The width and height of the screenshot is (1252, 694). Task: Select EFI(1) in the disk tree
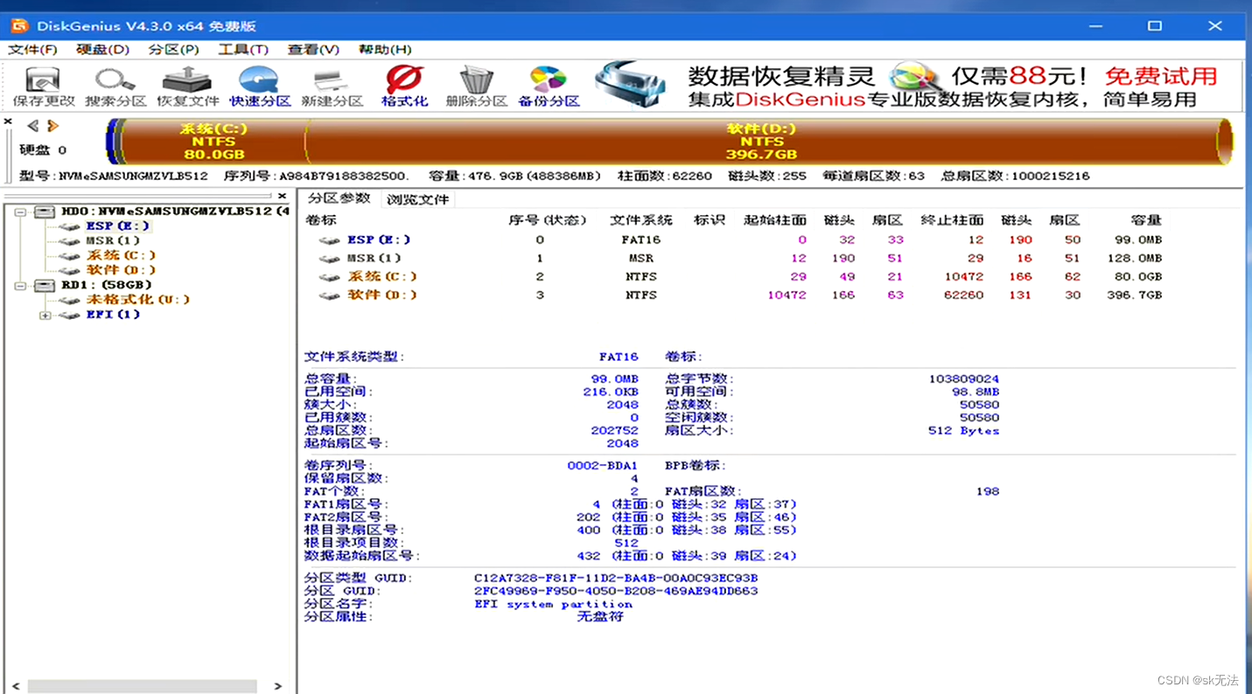point(113,315)
